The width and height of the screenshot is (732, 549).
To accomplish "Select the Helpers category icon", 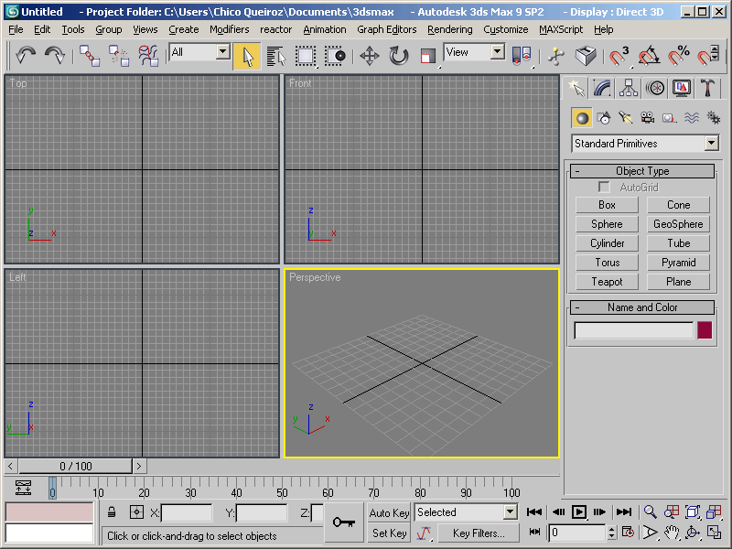I will [670, 118].
